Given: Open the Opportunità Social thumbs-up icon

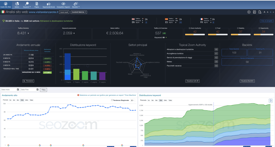Looking at the screenshot, I should pos(49,4).
